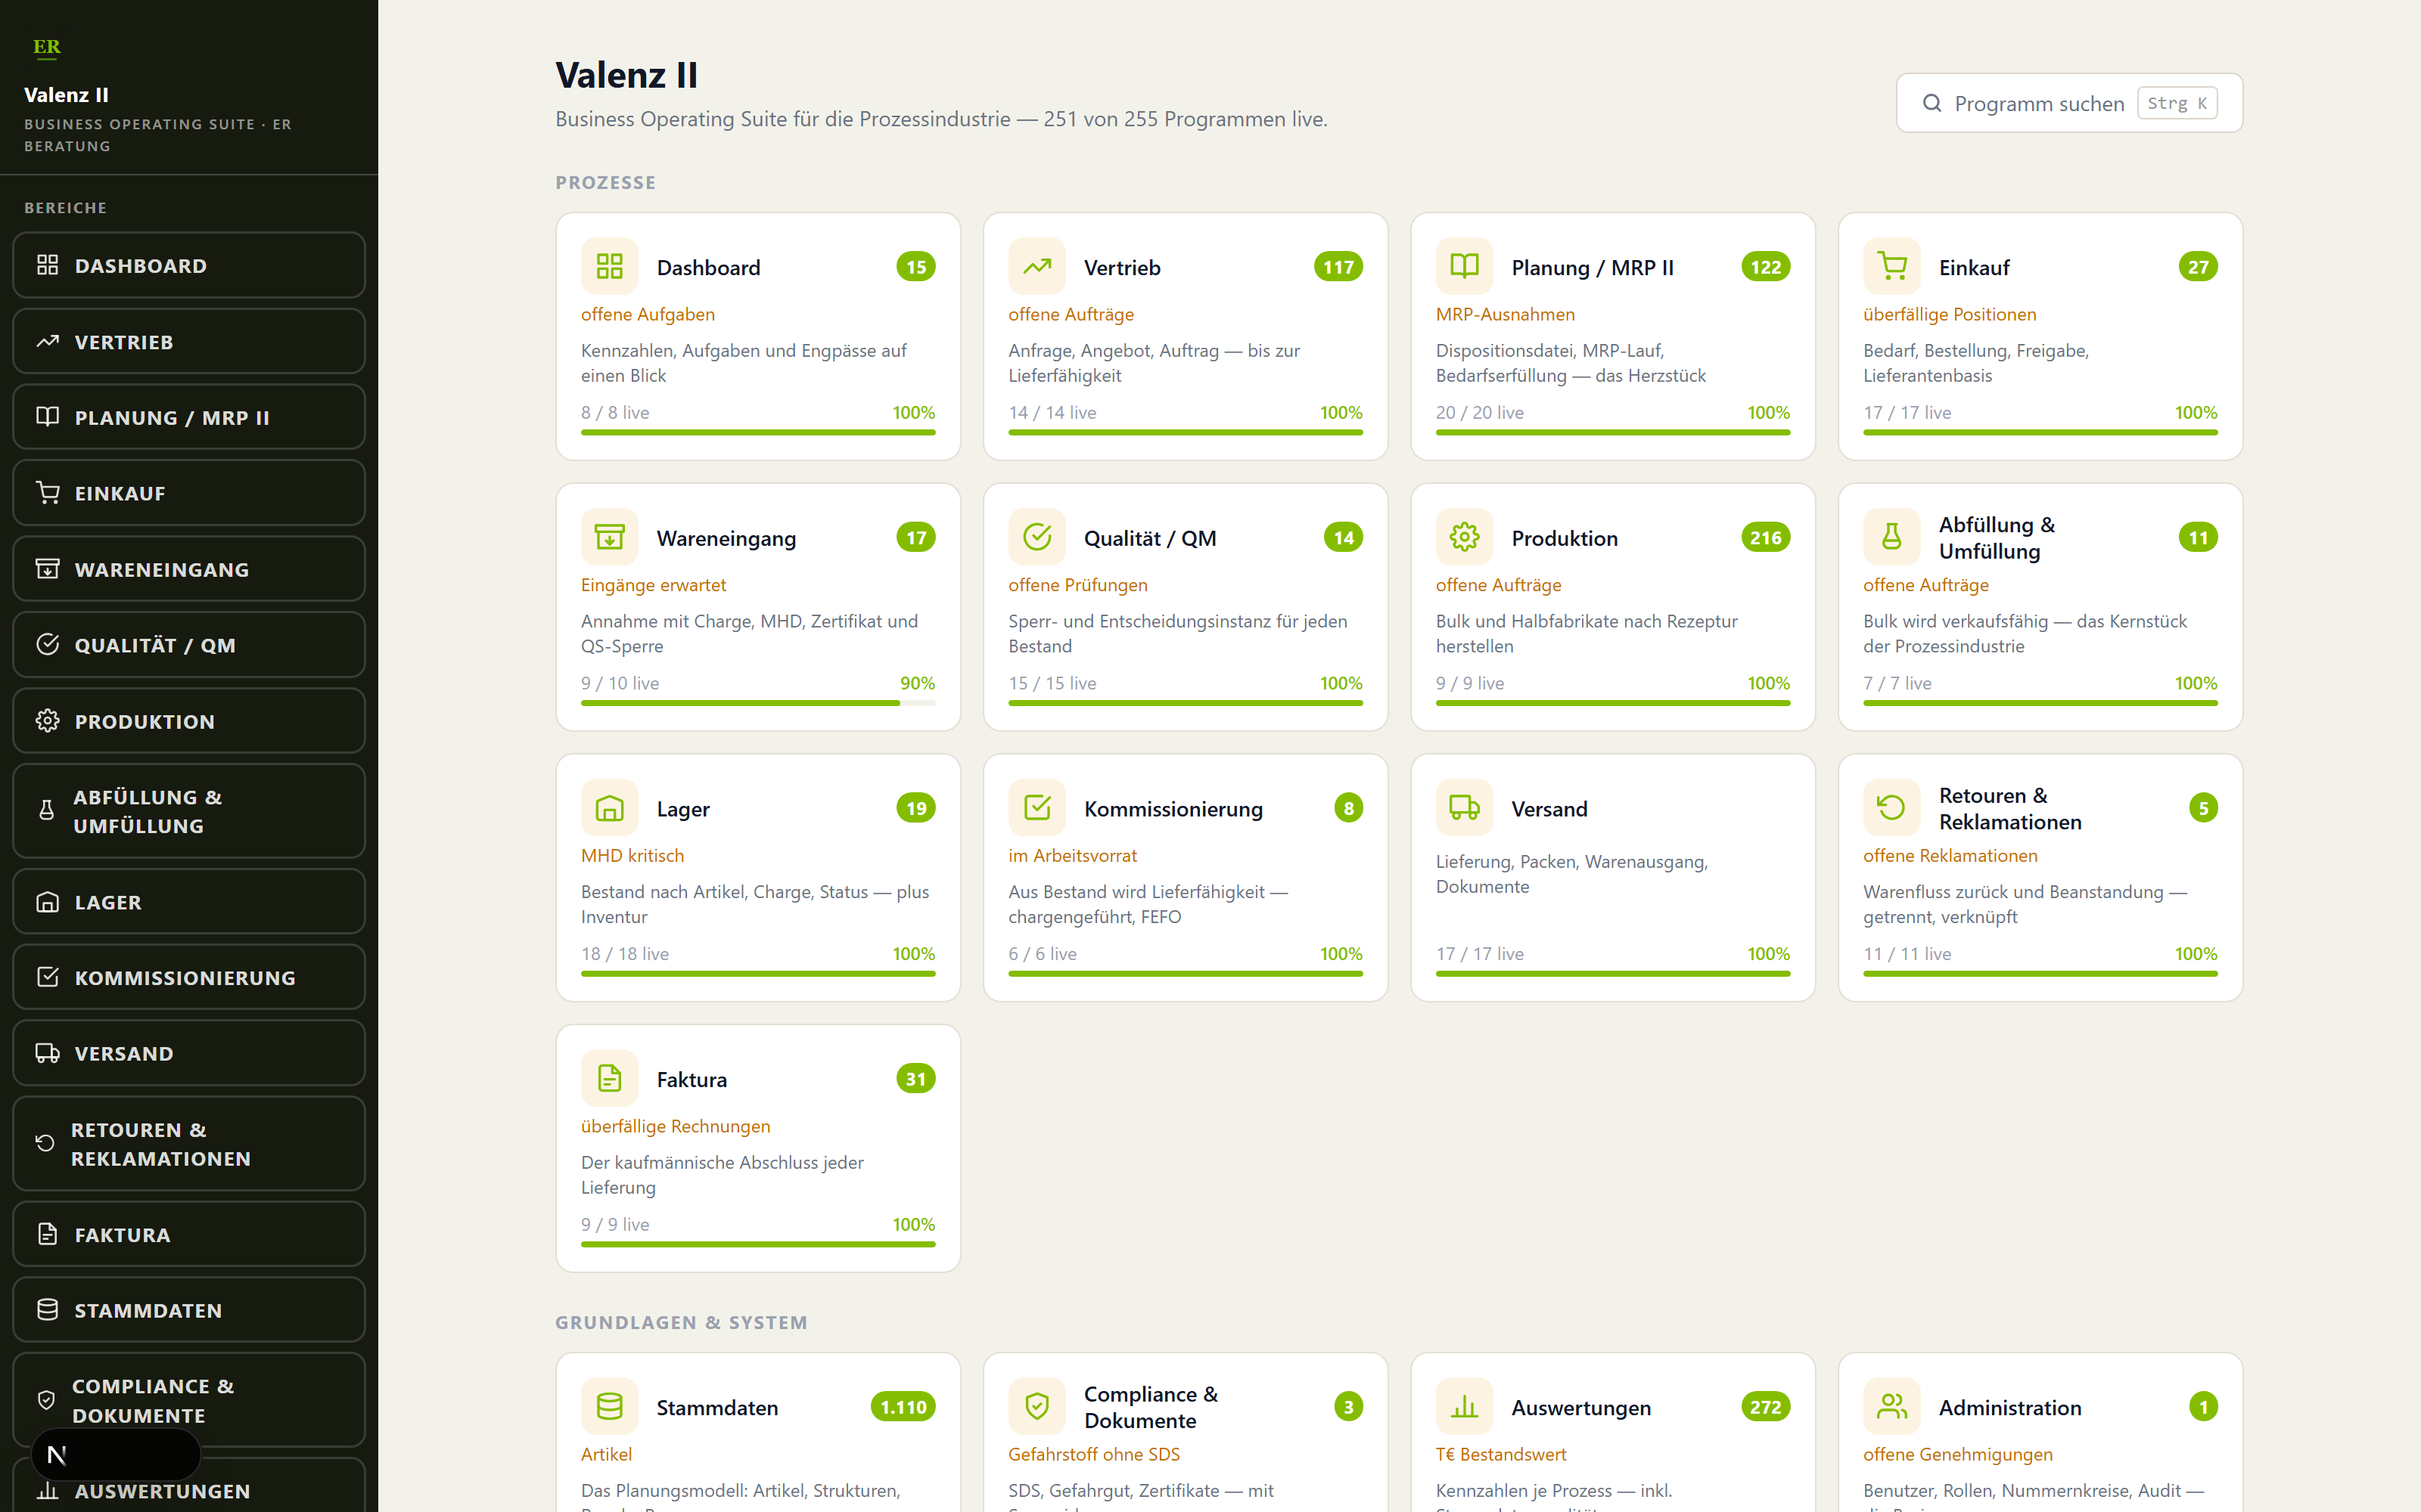This screenshot has height=1512, width=2421.
Task: Click the Versand card truck icon
Action: pos(1464,808)
